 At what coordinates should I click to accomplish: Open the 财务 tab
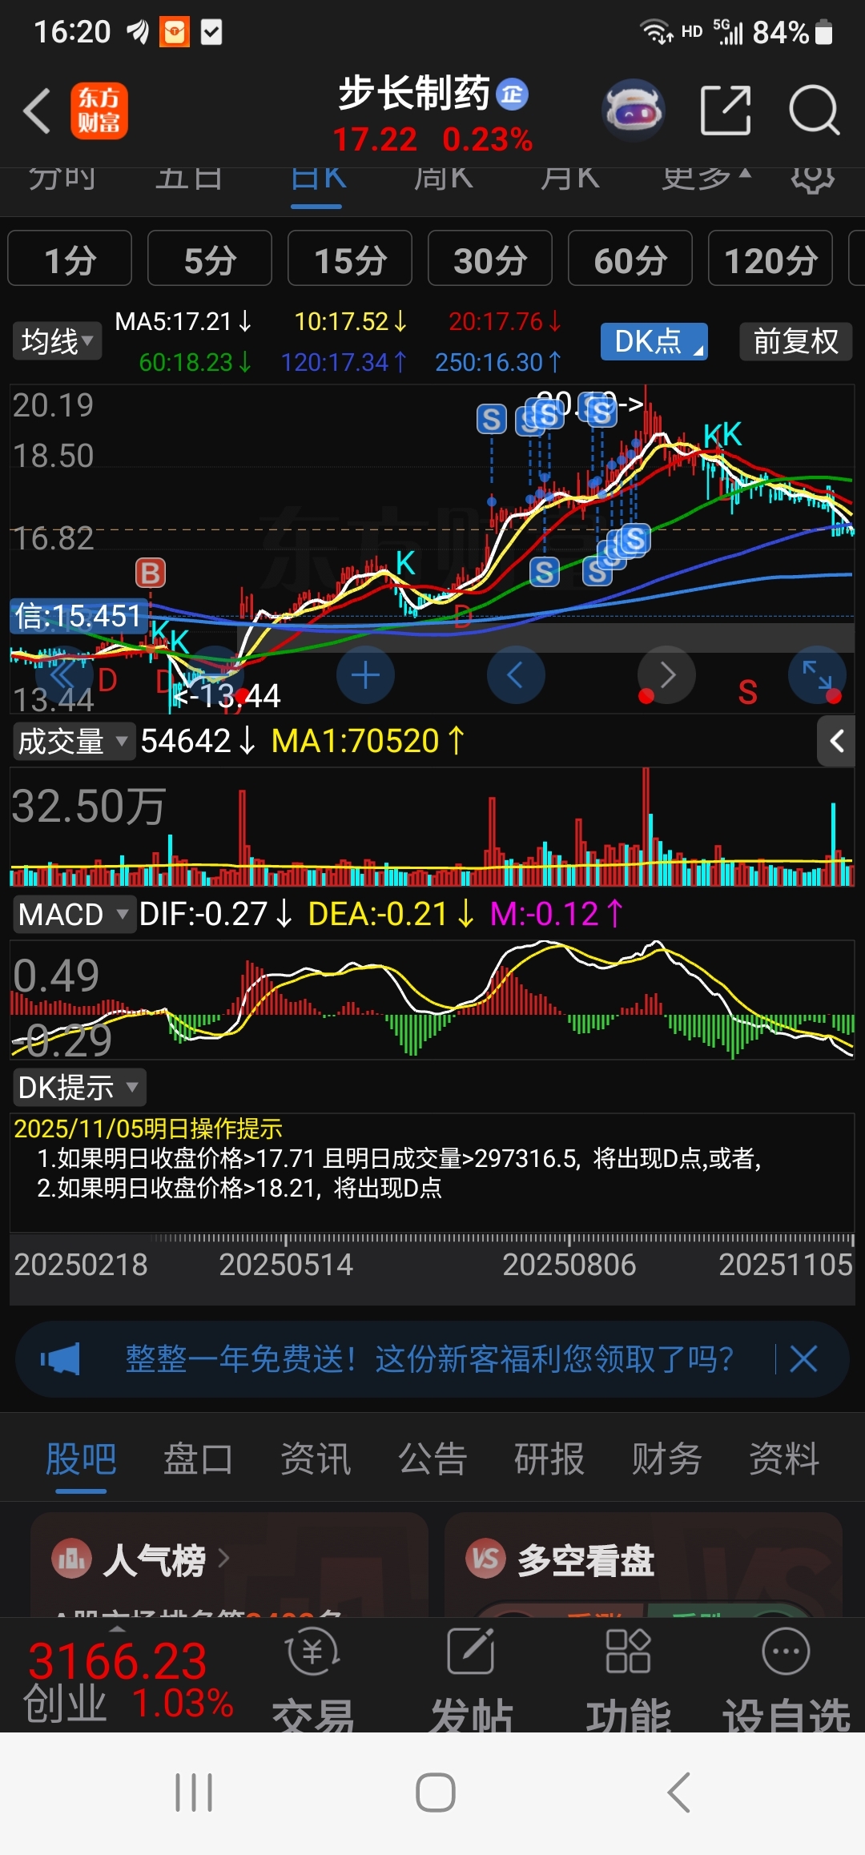pos(666,1459)
